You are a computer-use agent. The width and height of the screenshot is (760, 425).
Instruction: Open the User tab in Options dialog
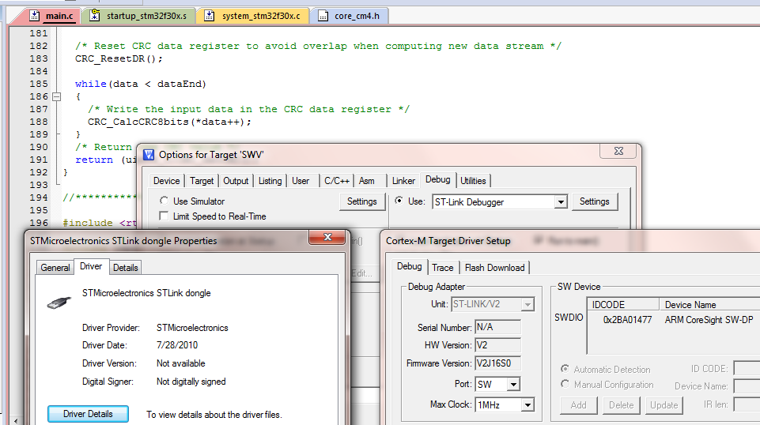point(301,181)
